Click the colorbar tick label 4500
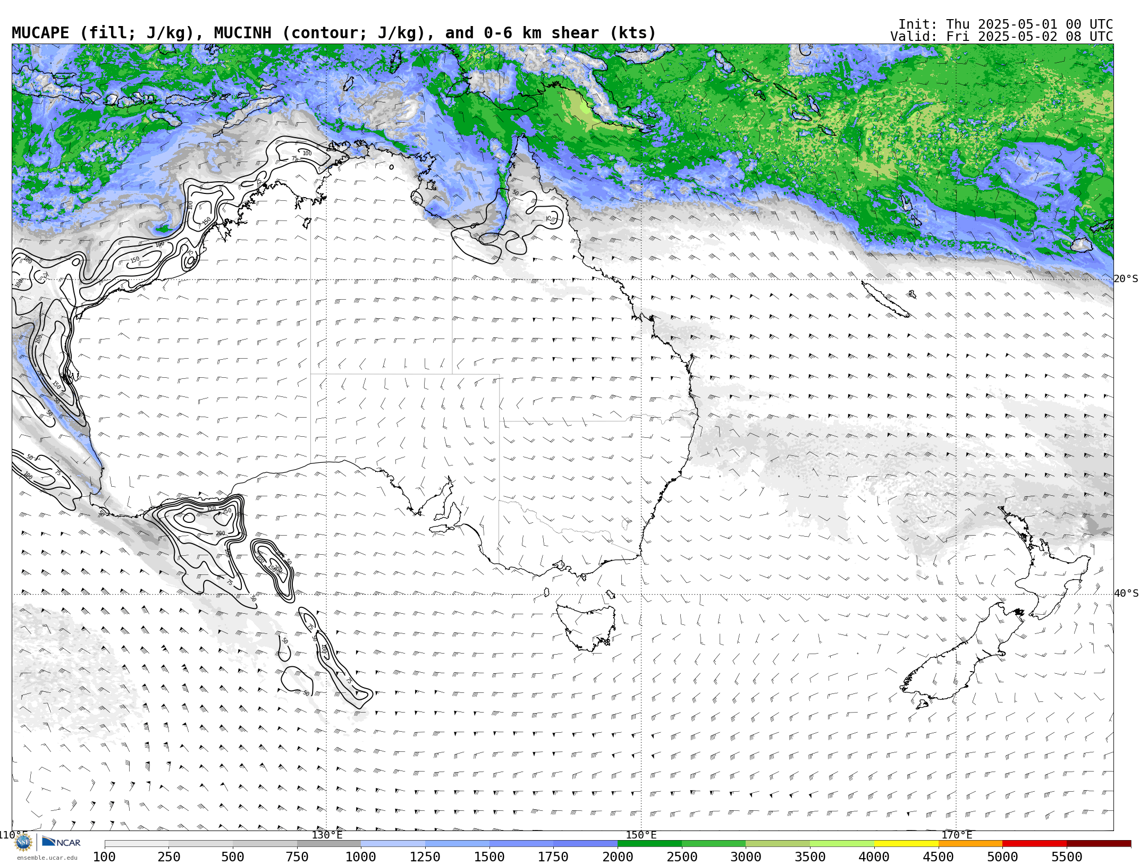1148x864 pixels. click(938, 857)
